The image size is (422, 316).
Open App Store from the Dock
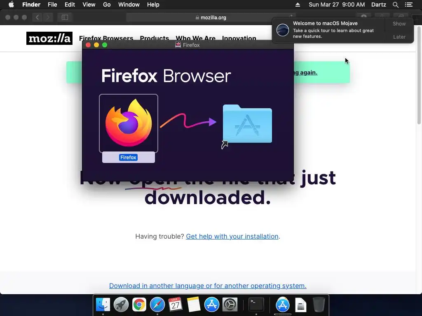click(211, 305)
